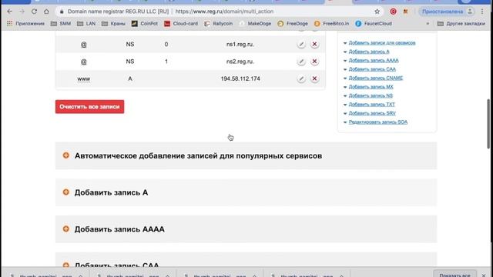Follow sidebar link Редактировать запись SOA

coord(378,122)
